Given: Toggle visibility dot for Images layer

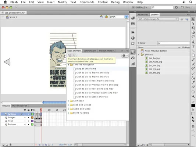Looking at the screenshot, I should pos(25,118).
